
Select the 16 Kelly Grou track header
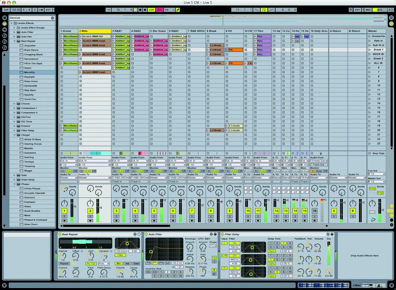click(319, 31)
